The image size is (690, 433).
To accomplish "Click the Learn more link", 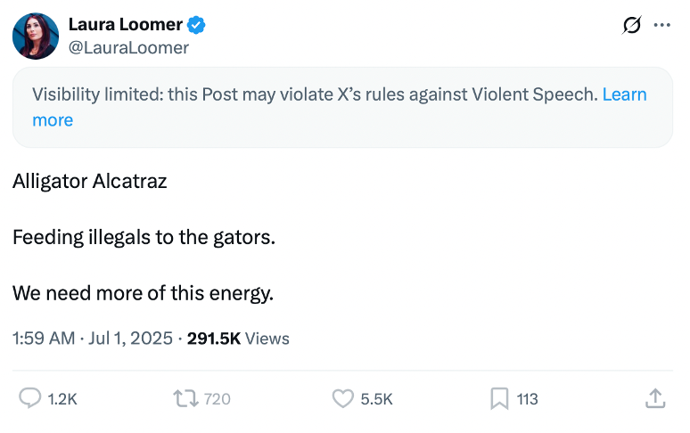I will (x=624, y=94).
